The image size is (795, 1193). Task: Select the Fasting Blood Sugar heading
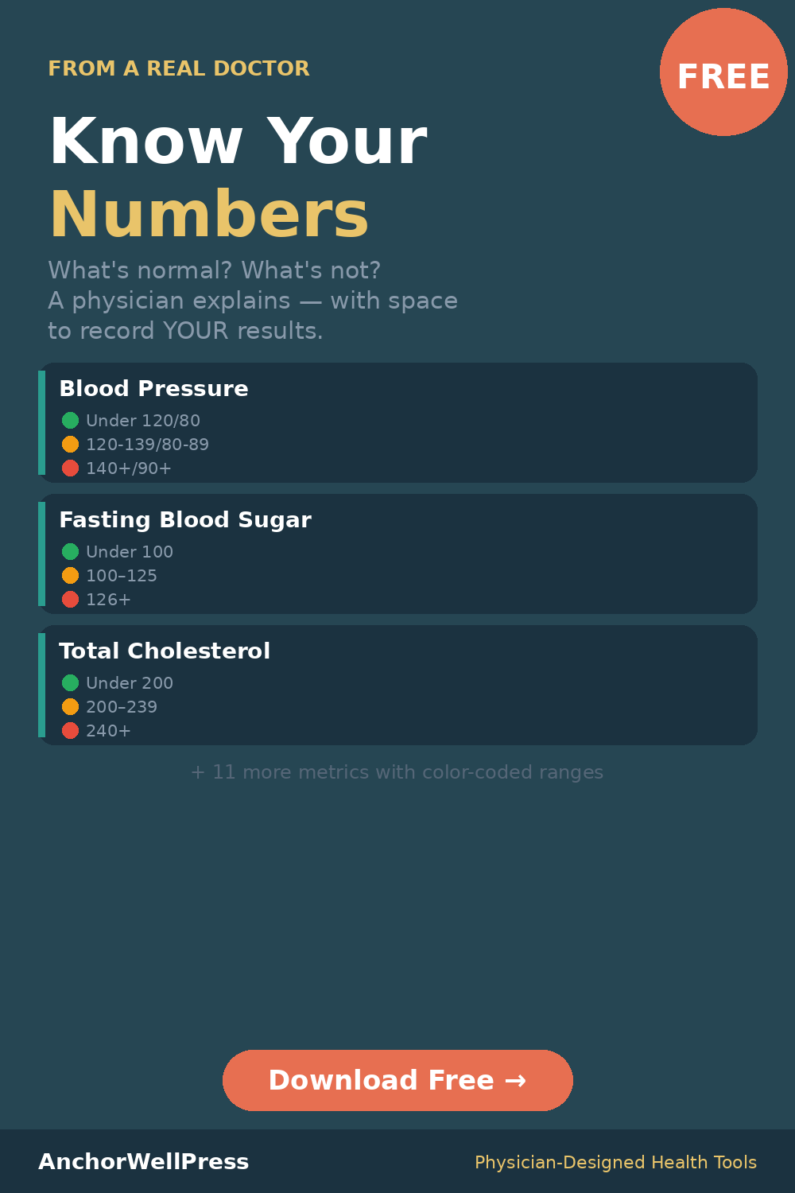(x=185, y=520)
